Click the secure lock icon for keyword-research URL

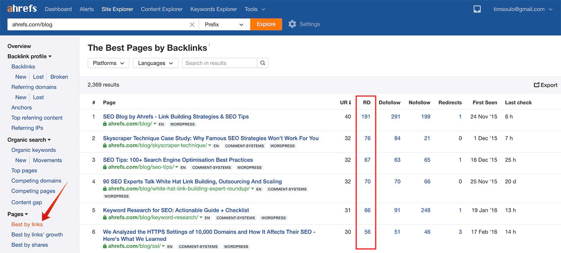(105, 217)
